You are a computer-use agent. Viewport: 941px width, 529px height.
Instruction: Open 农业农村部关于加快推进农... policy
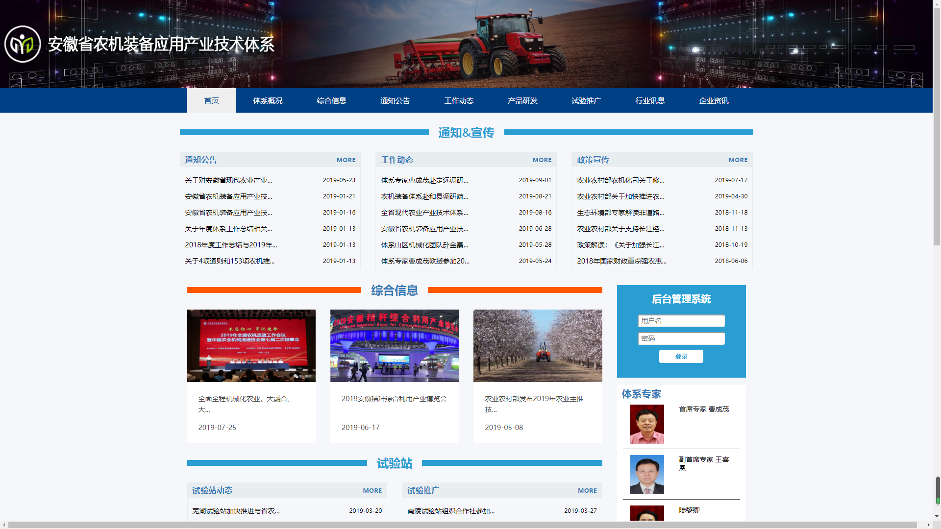pyautogui.click(x=620, y=196)
